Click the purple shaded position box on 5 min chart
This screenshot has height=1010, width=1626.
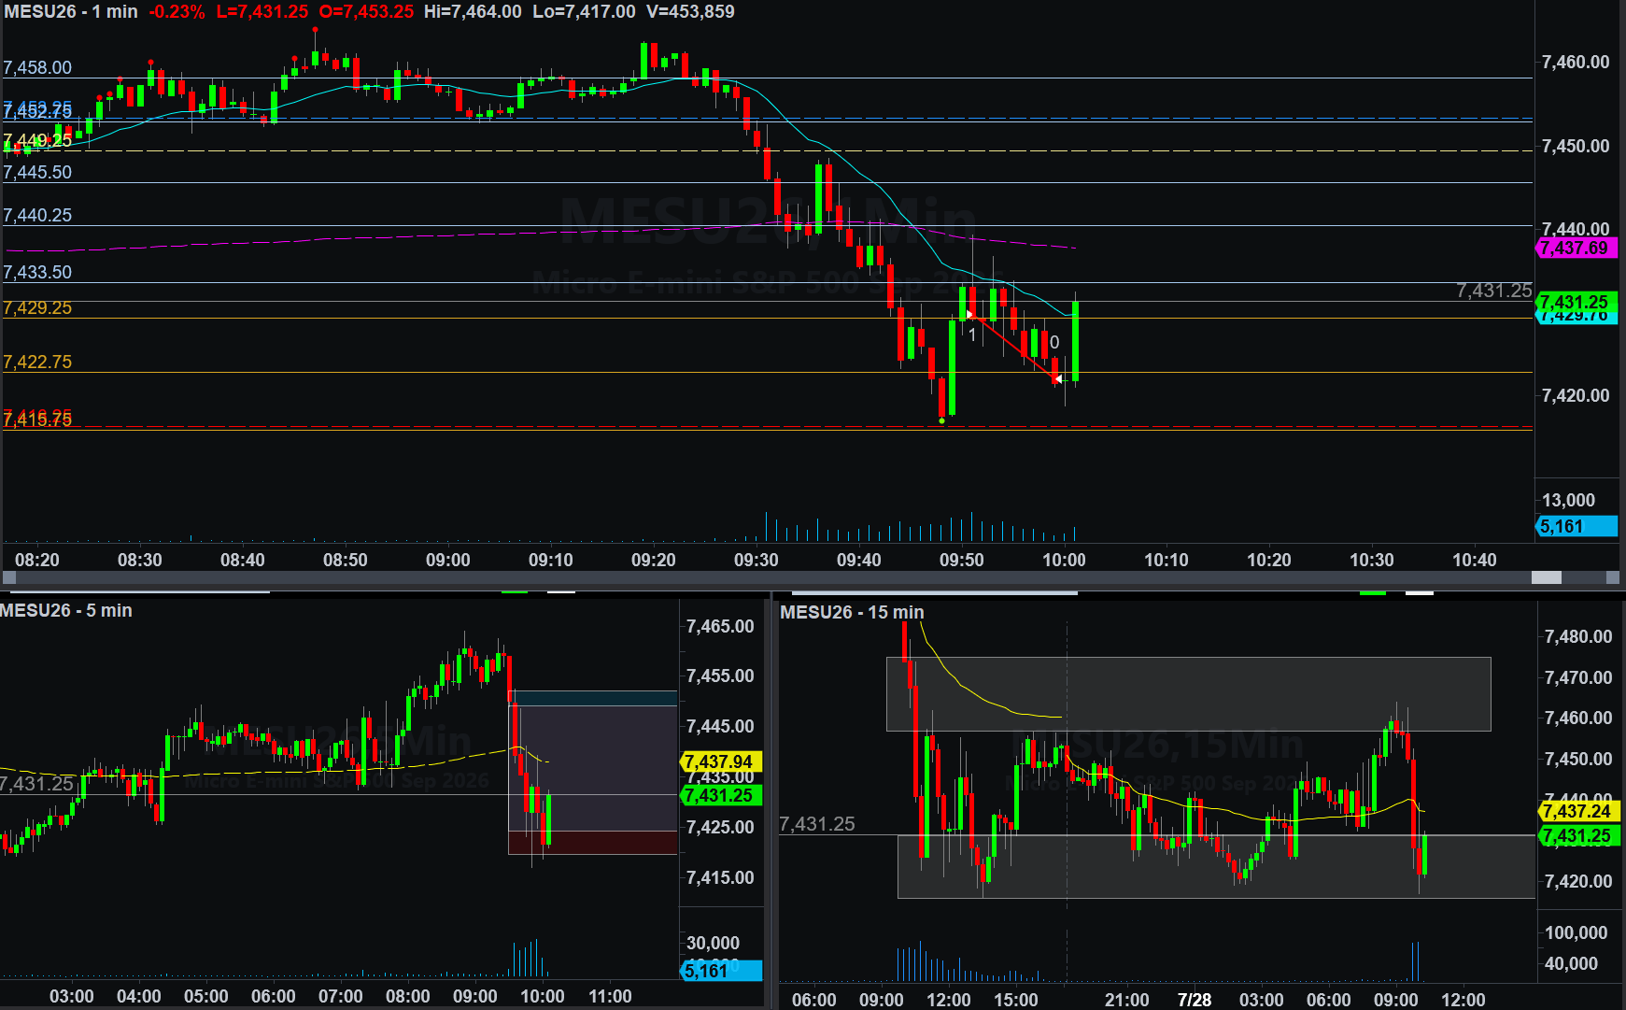[x=593, y=768]
